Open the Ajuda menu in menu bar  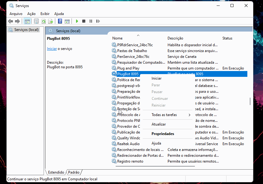tap(59, 14)
